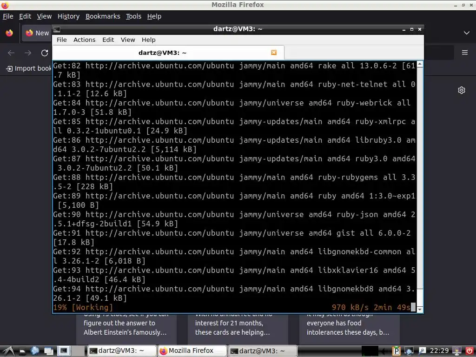Screen dimensions: 476x357
Task: Click Firefox forward arrow button
Action: (28, 53)
